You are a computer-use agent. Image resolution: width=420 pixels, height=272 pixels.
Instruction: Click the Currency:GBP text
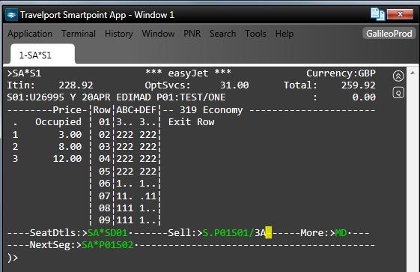(x=341, y=73)
